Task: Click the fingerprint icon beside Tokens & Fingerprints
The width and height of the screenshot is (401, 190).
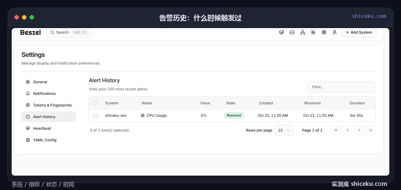Action: 28,105
